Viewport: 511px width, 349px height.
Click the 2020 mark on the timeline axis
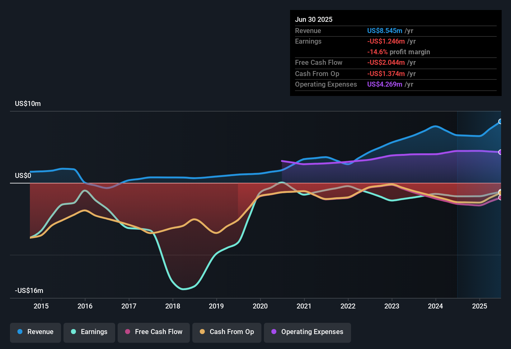tap(260, 306)
